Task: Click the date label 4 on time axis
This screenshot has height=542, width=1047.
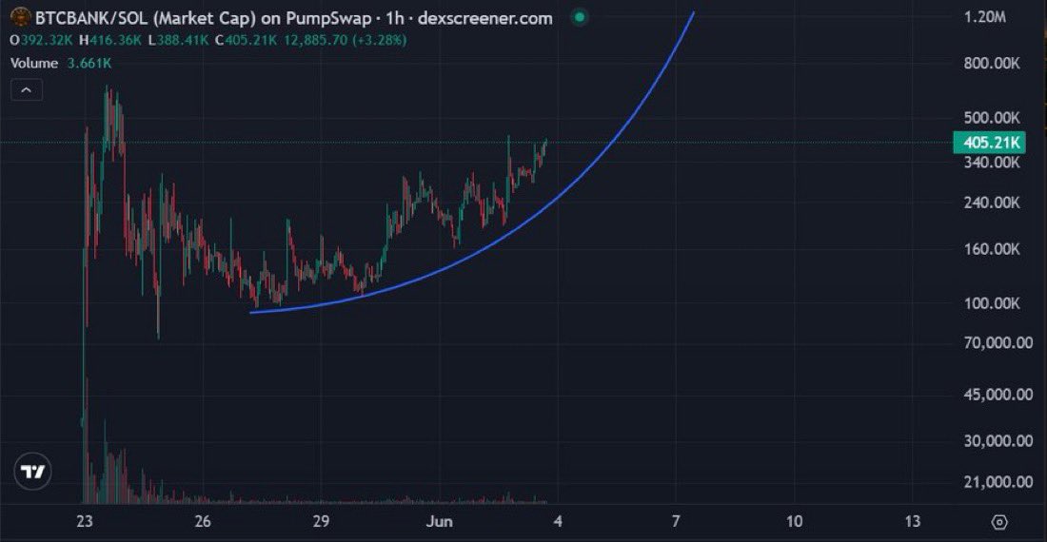Action: [558, 521]
